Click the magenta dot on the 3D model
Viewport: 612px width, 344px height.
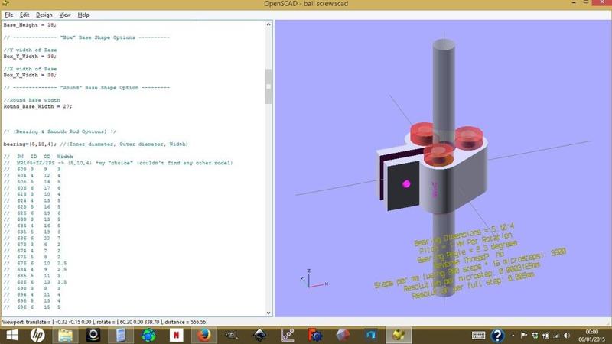coord(406,183)
